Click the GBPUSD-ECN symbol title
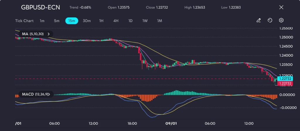This screenshot has height=131, width=300. coord(40,7)
